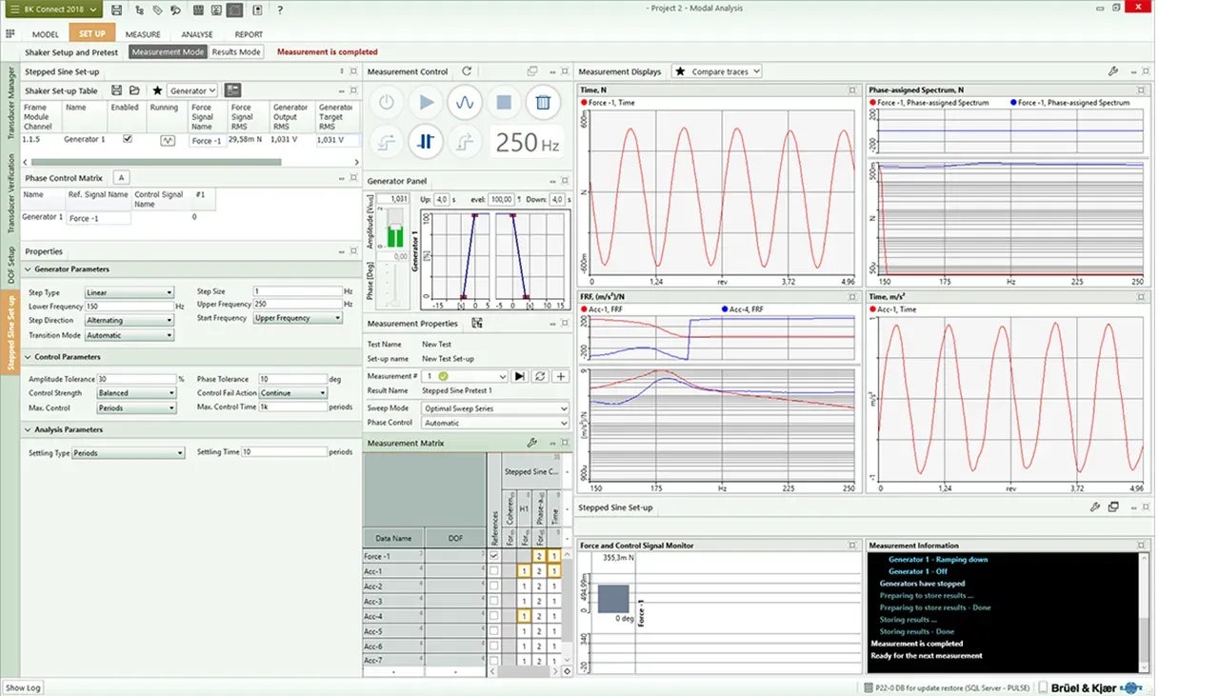The height and width of the screenshot is (696, 1219).
Task: Select Results Mode
Action: (235, 51)
